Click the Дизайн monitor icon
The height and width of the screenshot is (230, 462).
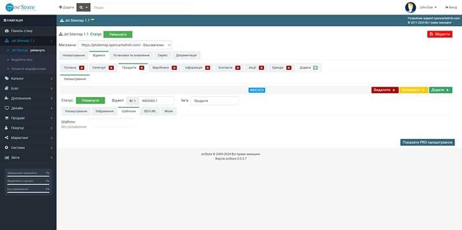click(x=7, y=108)
